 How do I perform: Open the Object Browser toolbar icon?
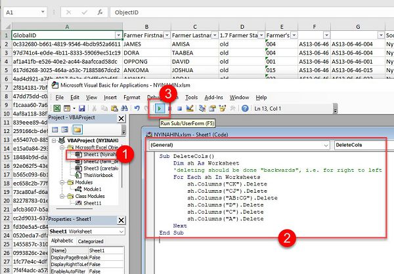(x=223, y=108)
